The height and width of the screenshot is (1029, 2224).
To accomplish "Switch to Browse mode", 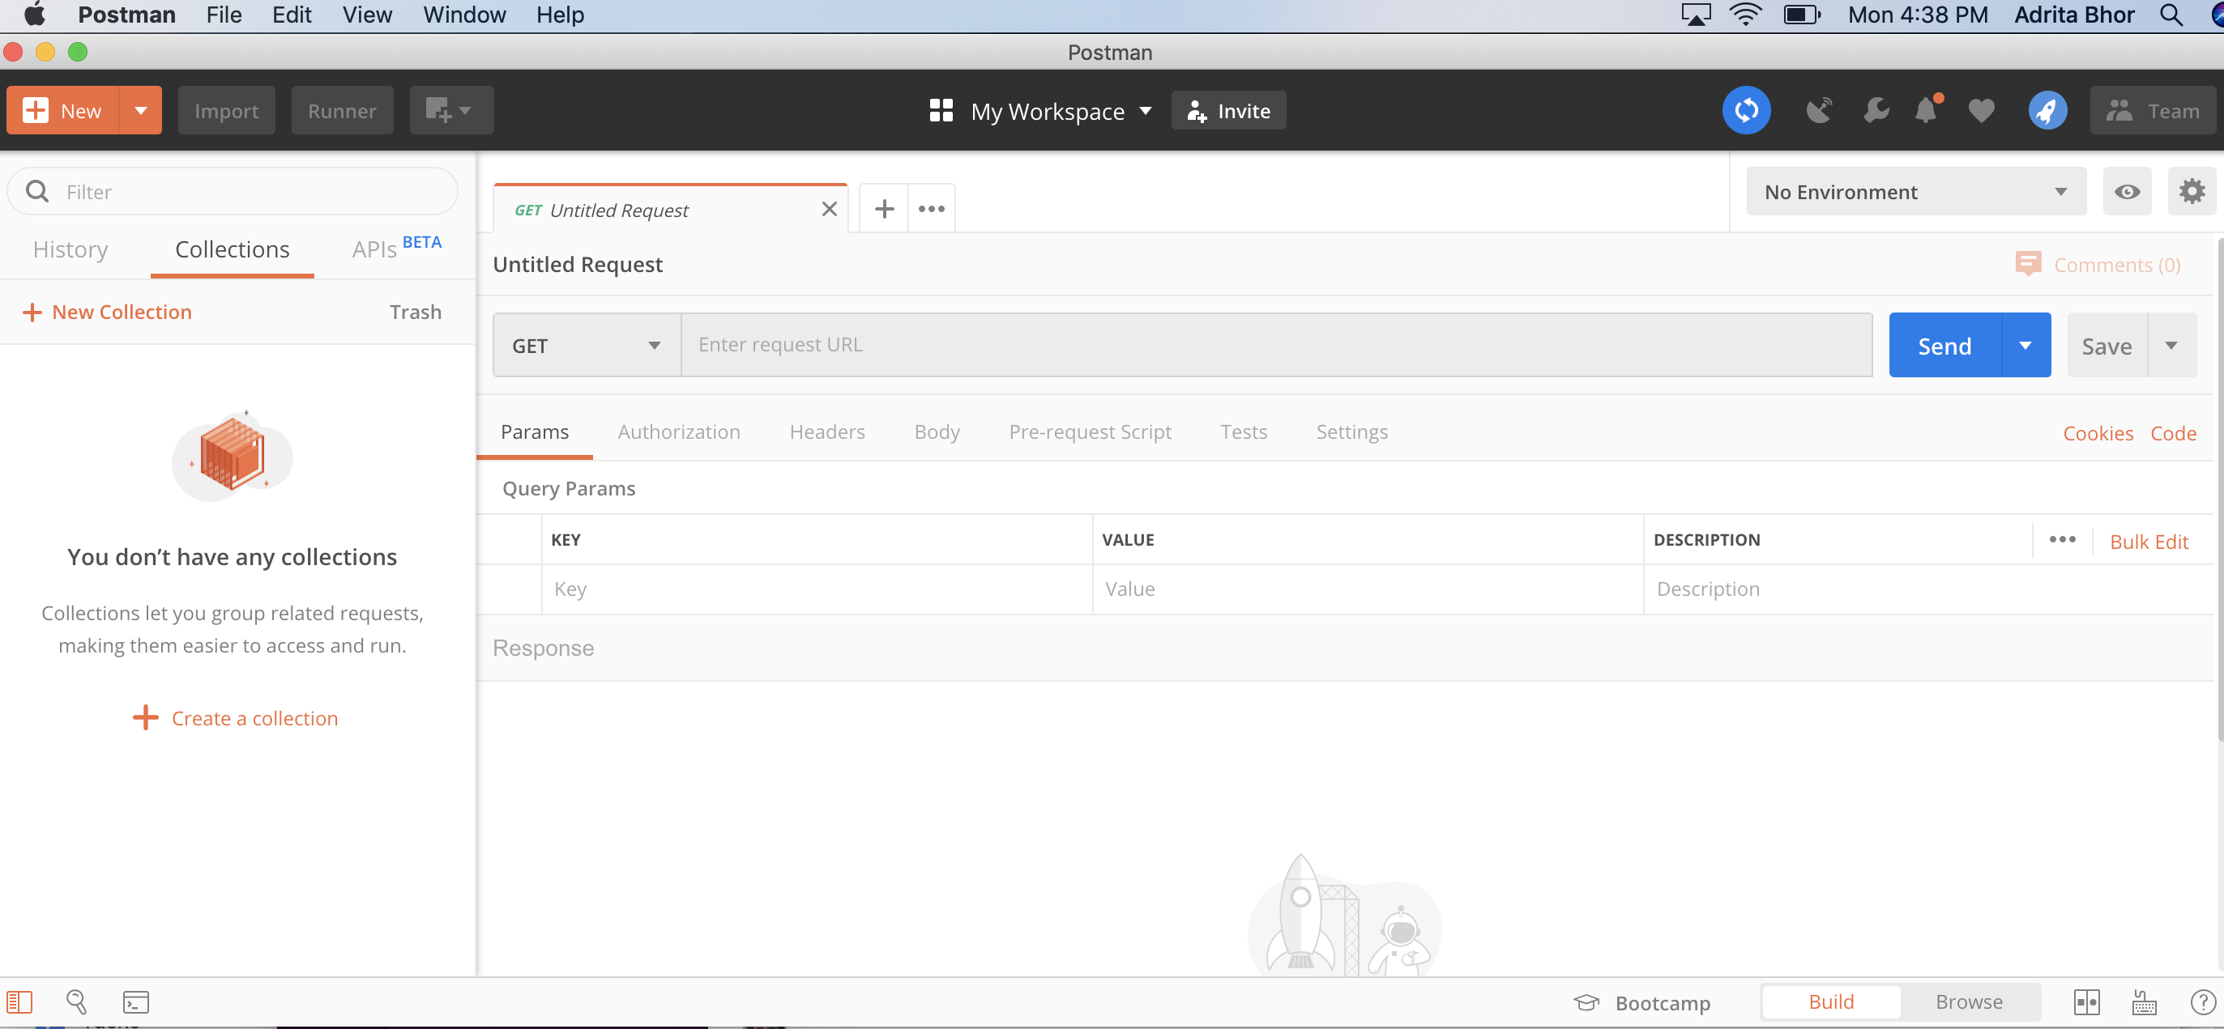I will (1969, 1001).
